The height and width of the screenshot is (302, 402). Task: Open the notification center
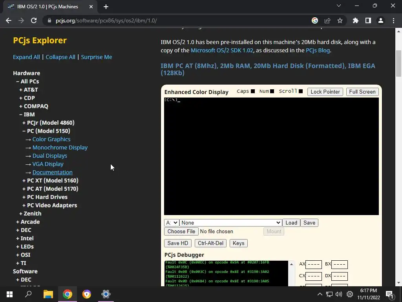tap(389, 295)
